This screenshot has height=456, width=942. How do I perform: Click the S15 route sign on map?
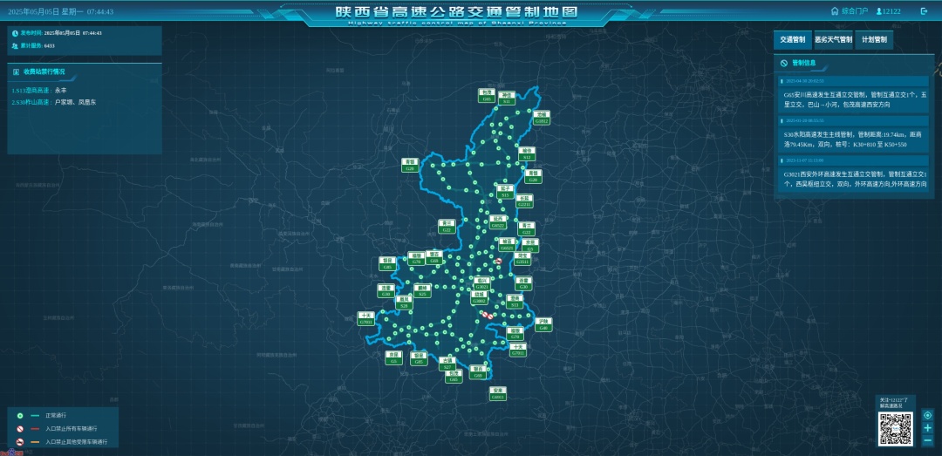point(505,192)
